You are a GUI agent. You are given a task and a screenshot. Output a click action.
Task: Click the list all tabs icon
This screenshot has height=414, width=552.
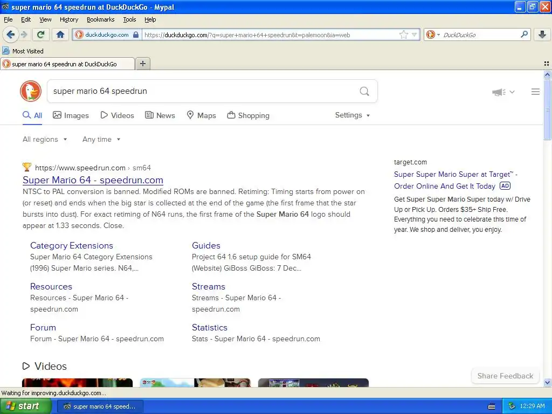[547, 64]
